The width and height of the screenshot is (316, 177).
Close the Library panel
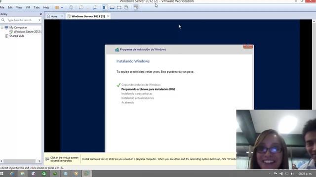click(x=40, y=14)
